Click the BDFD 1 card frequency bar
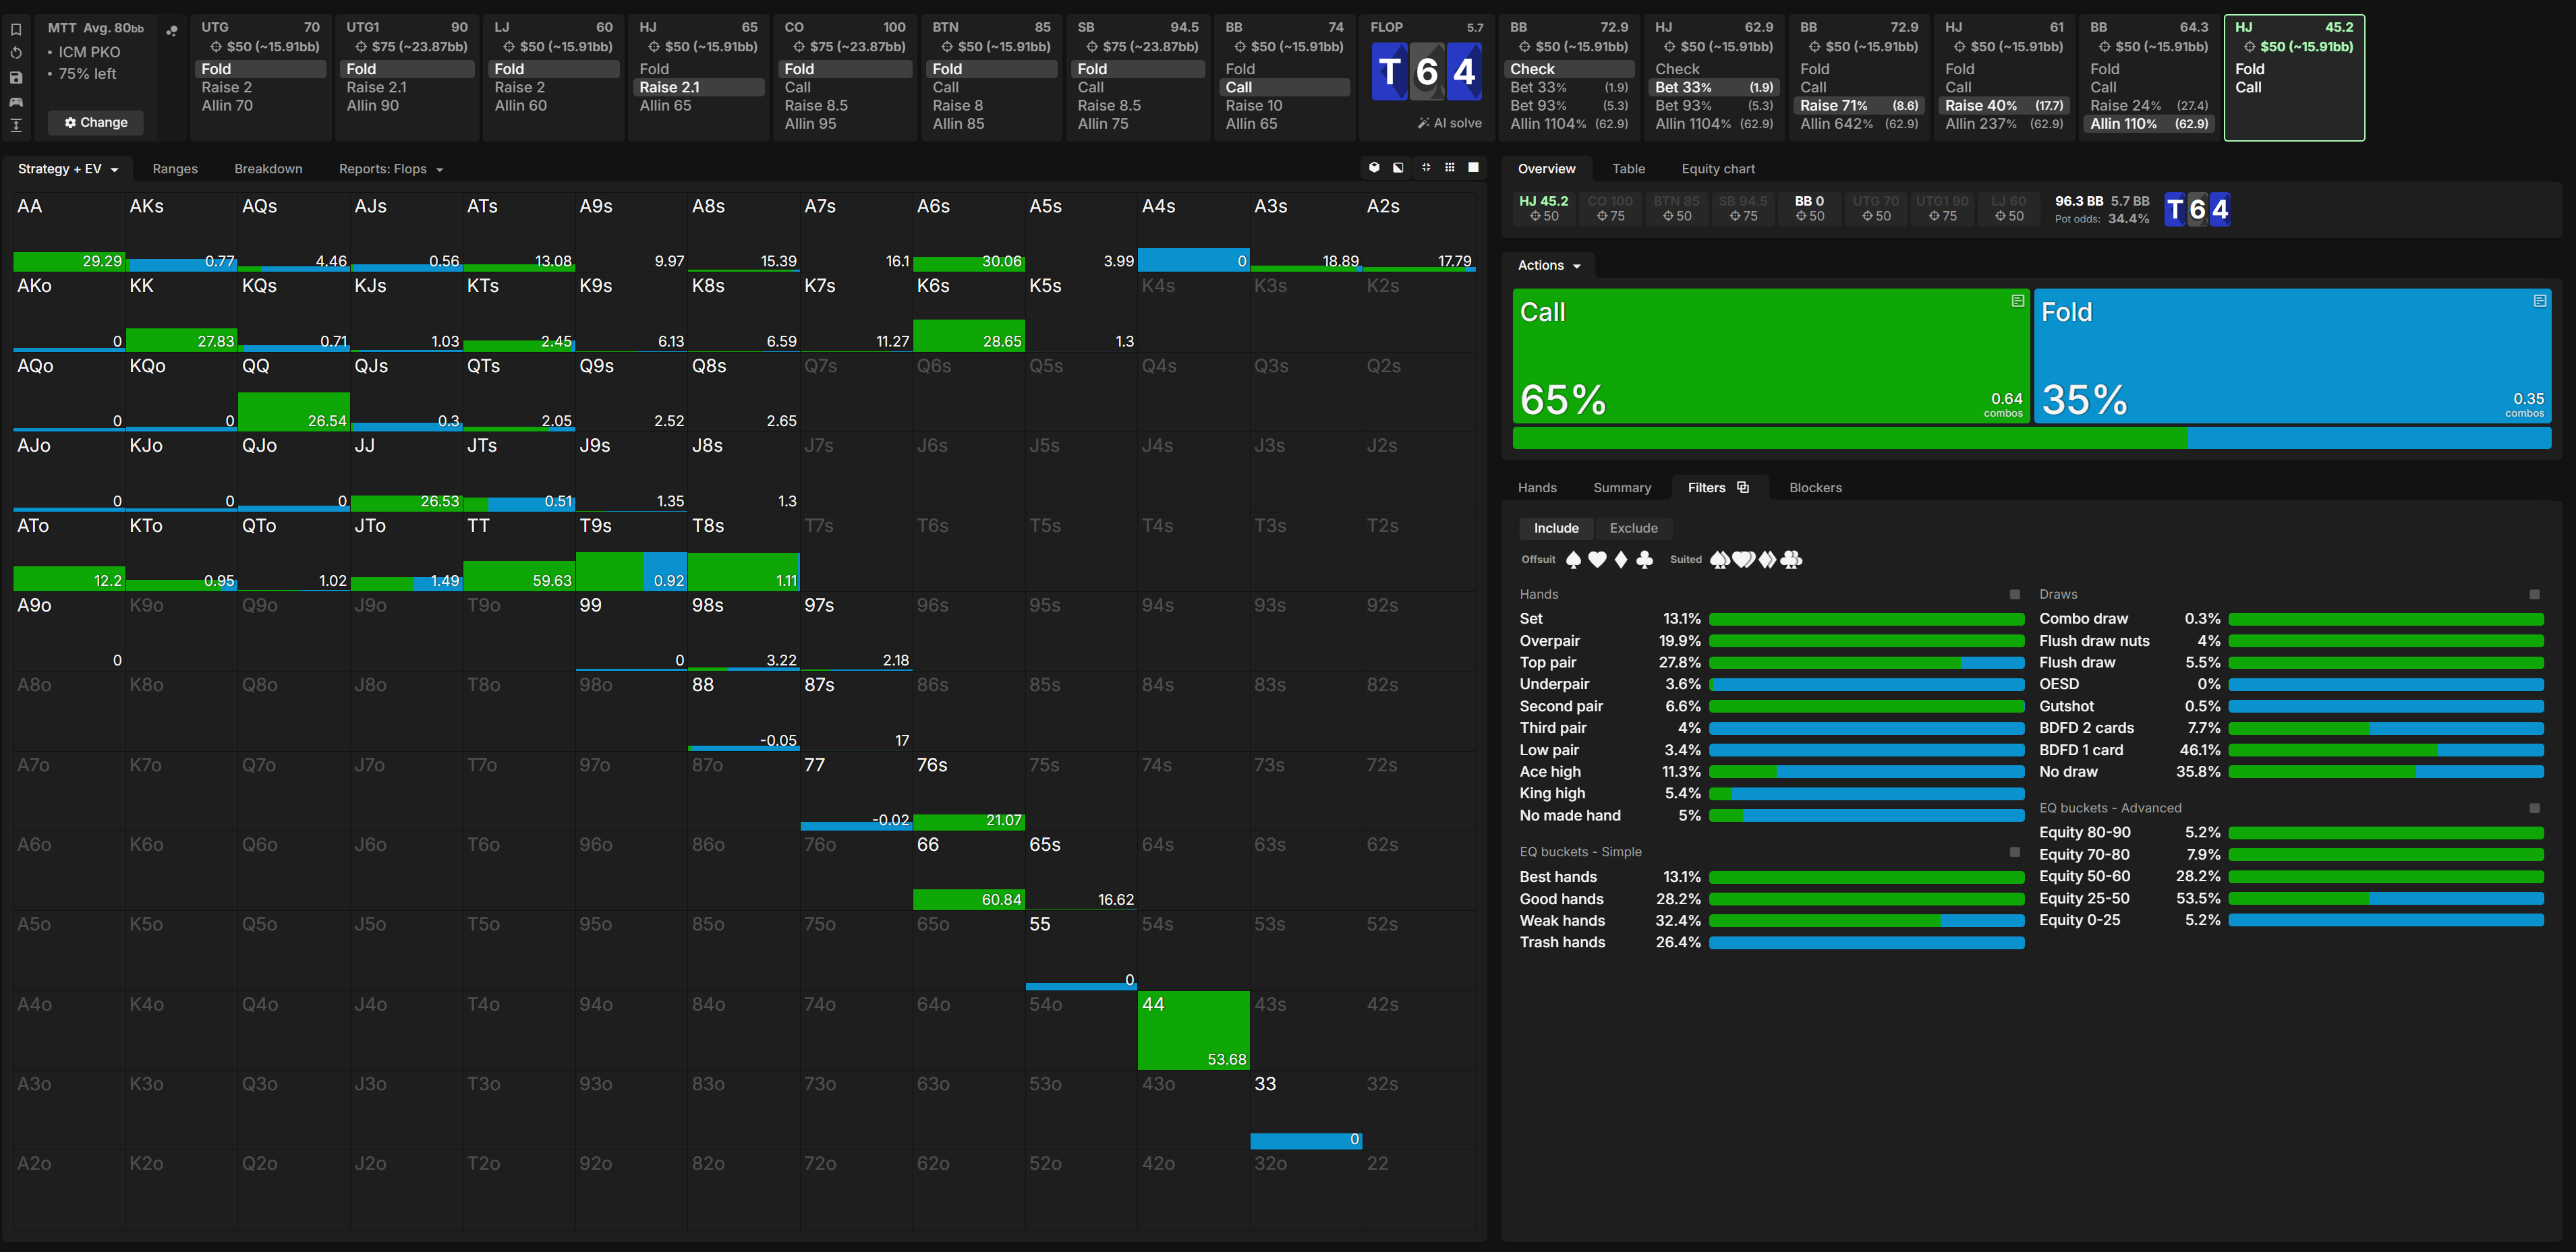2576x1252 pixels. pos(2386,750)
